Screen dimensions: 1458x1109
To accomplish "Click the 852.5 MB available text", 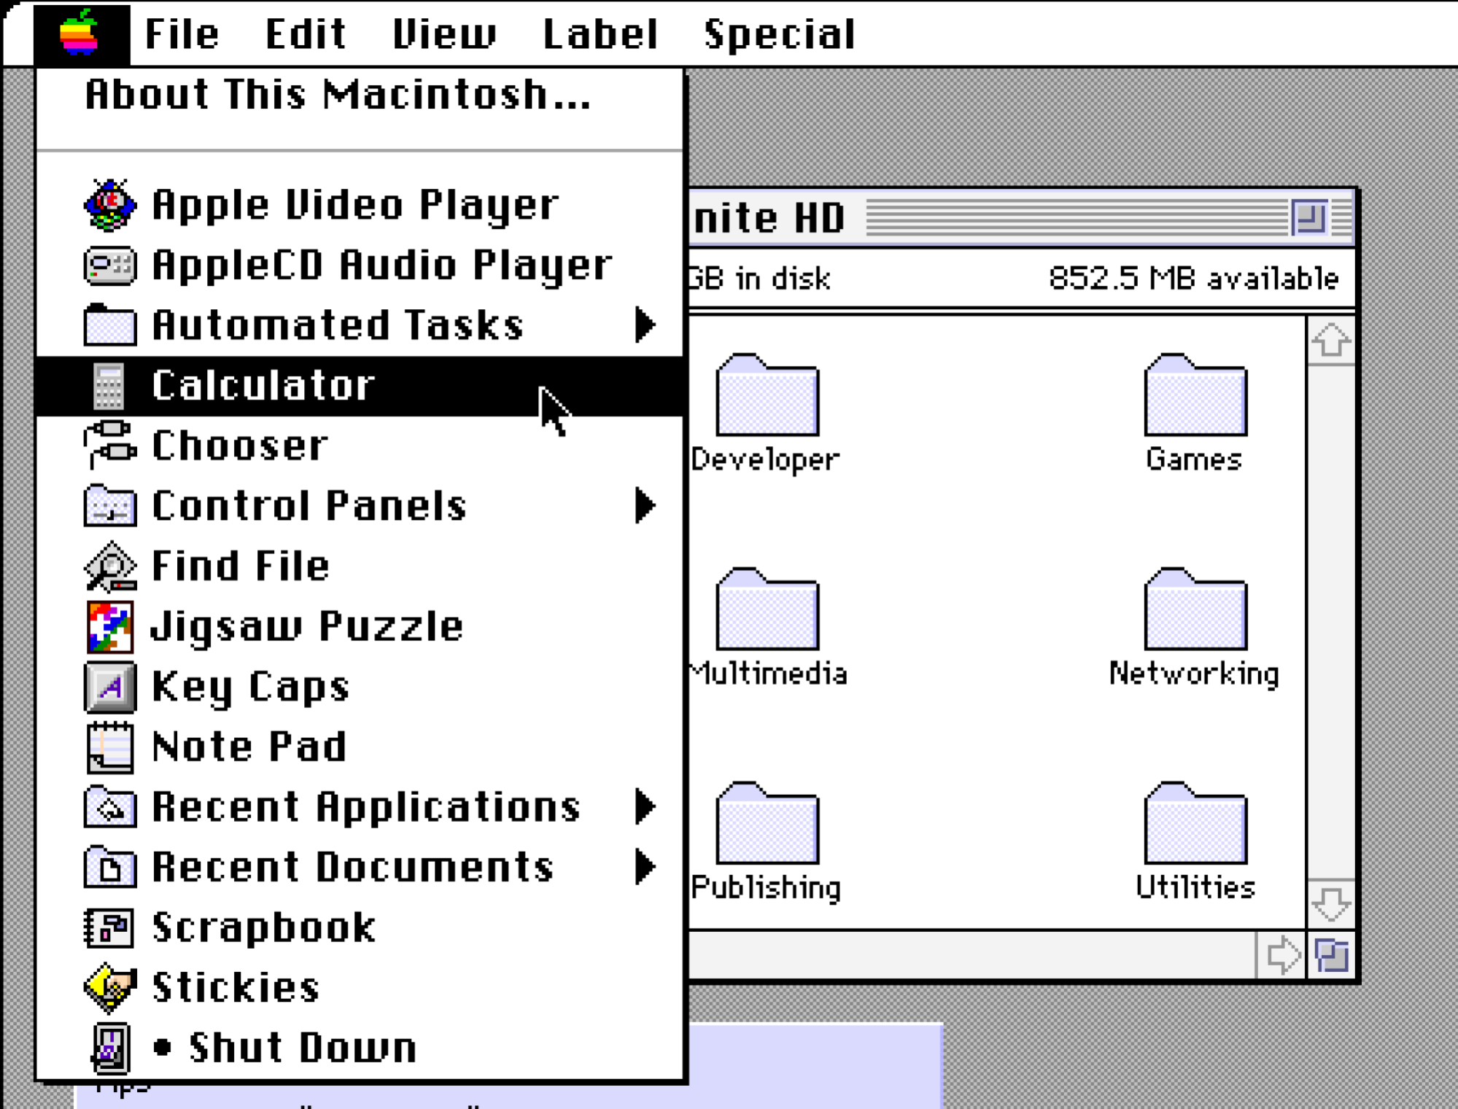I will coord(1193,279).
